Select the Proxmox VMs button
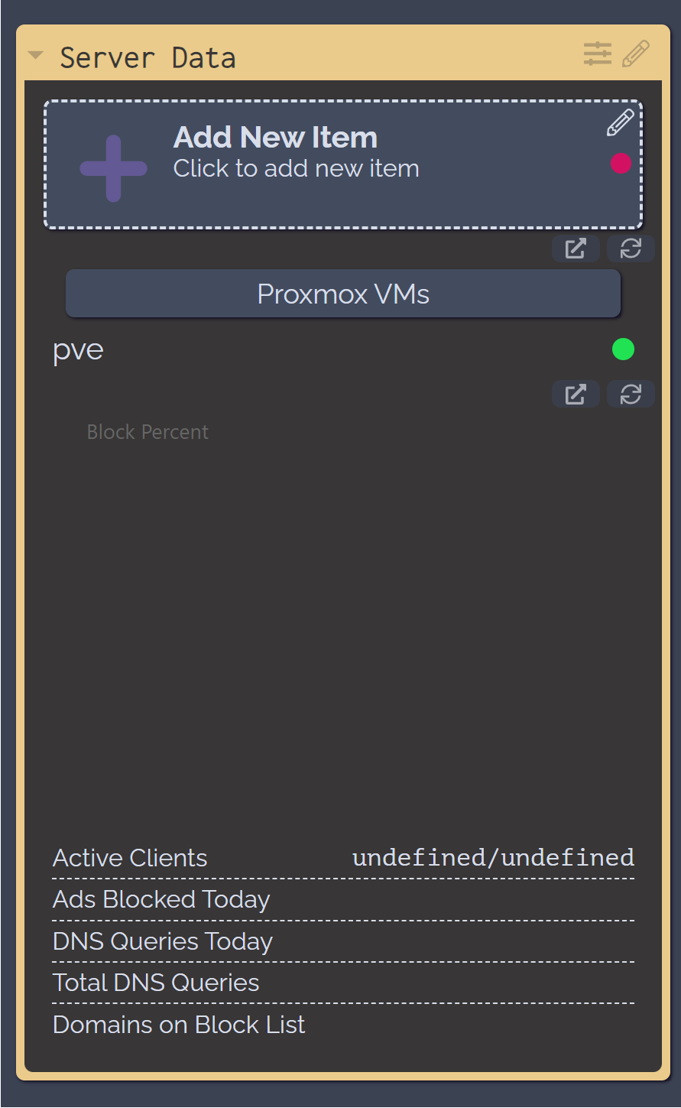Image resolution: width=681 pixels, height=1108 pixels. pyautogui.click(x=342, y=293)
